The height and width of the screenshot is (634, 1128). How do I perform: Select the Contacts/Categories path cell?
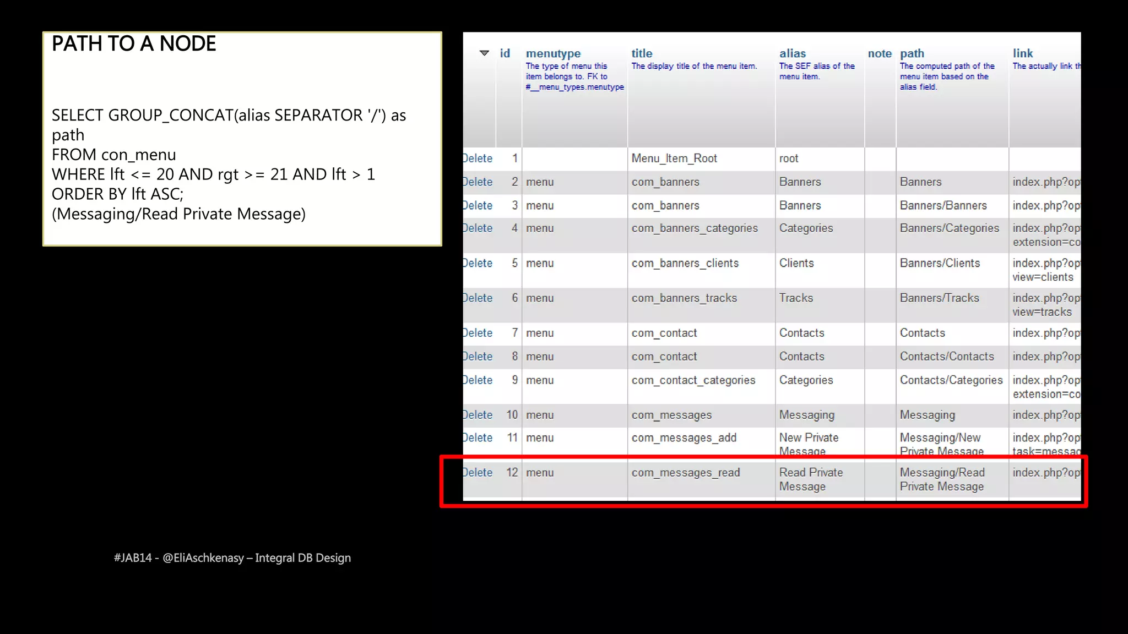(952, 386)
